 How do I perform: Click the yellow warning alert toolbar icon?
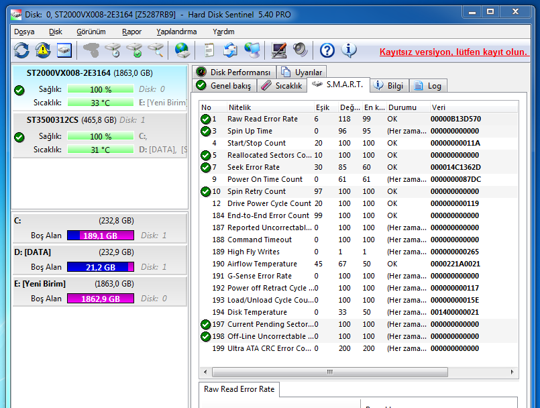tap(43, 50)
